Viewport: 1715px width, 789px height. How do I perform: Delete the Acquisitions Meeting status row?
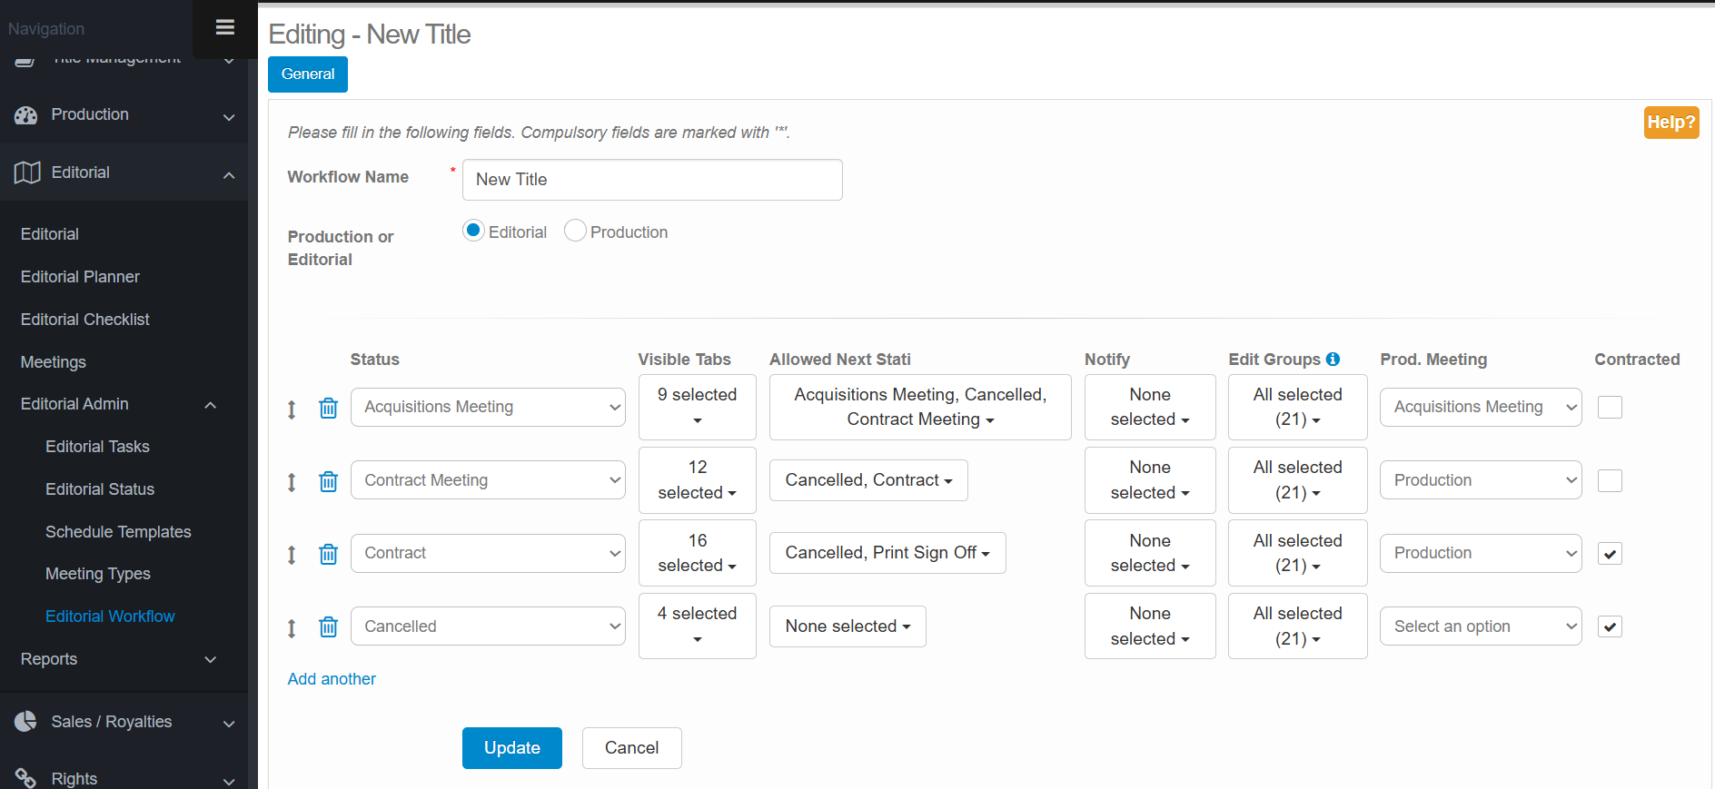click(328, 409)
